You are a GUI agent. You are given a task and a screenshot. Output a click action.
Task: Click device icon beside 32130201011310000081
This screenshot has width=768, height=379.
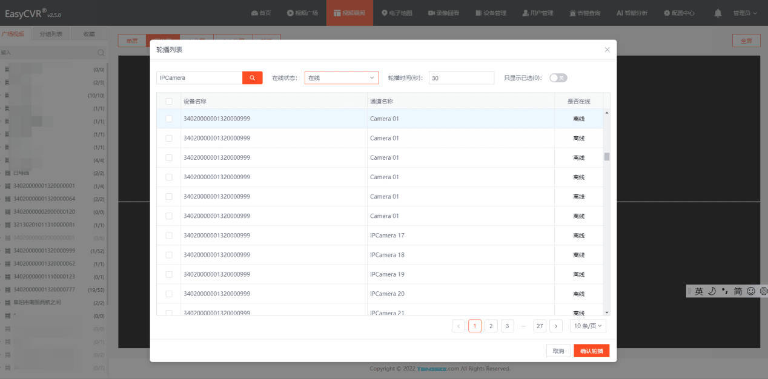(x=7, y=225)
